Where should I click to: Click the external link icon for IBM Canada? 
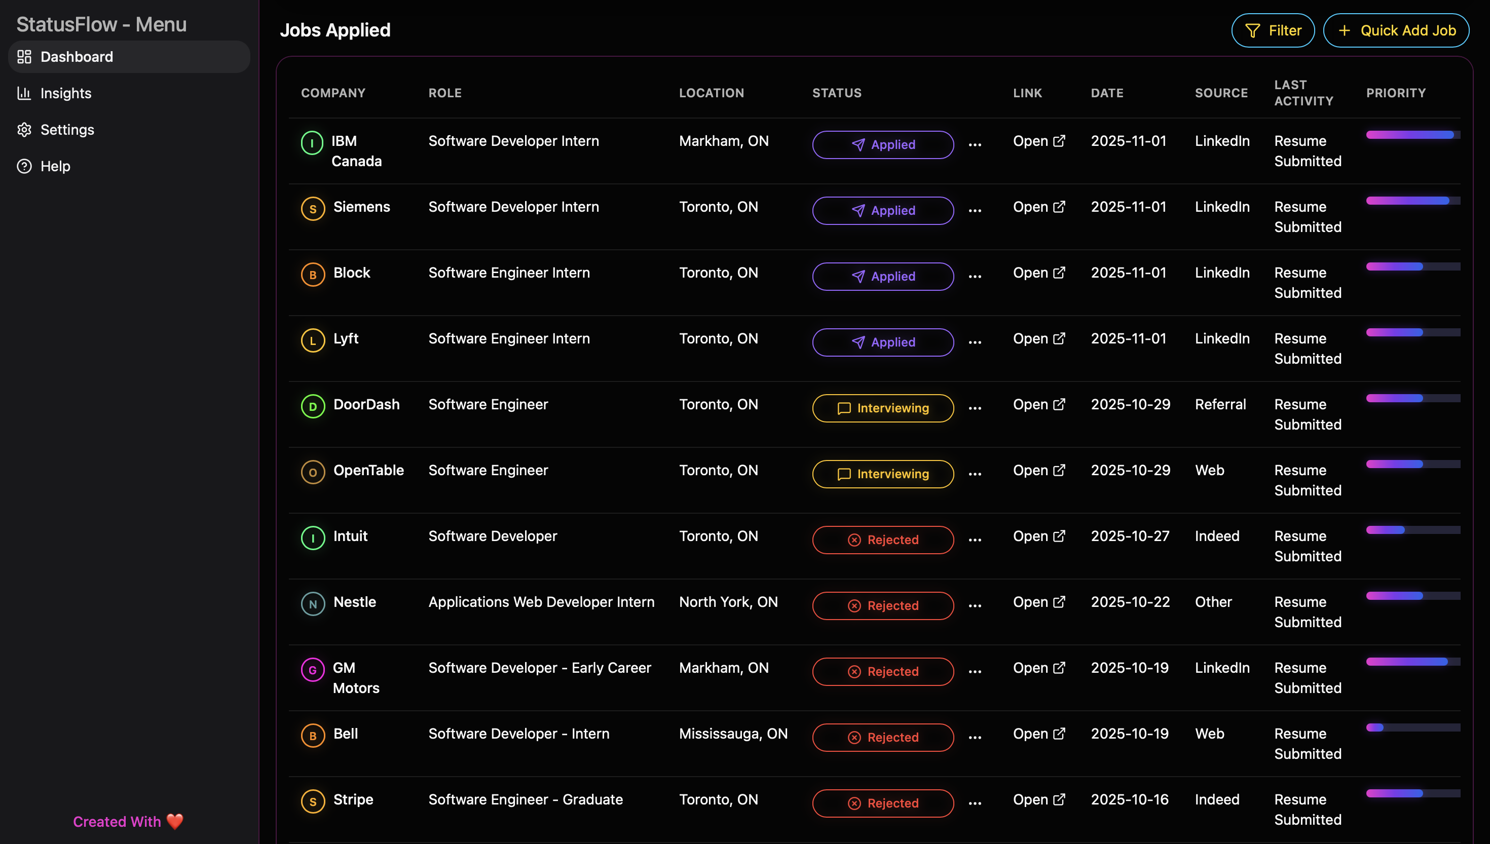[x=1059, y=141]
